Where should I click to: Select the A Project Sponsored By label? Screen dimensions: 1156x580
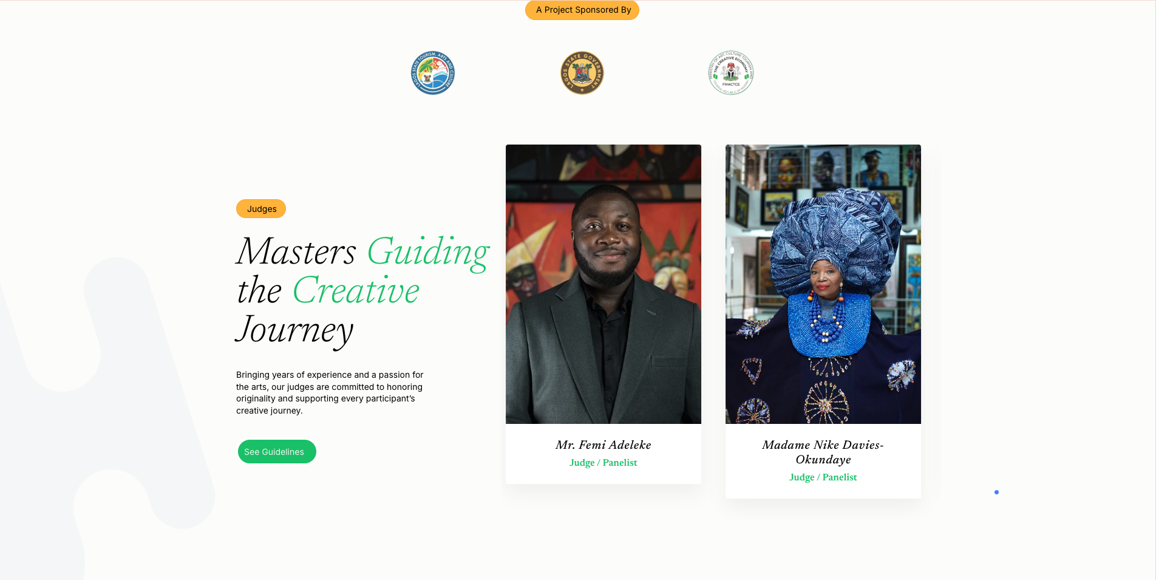pos(582,10)
